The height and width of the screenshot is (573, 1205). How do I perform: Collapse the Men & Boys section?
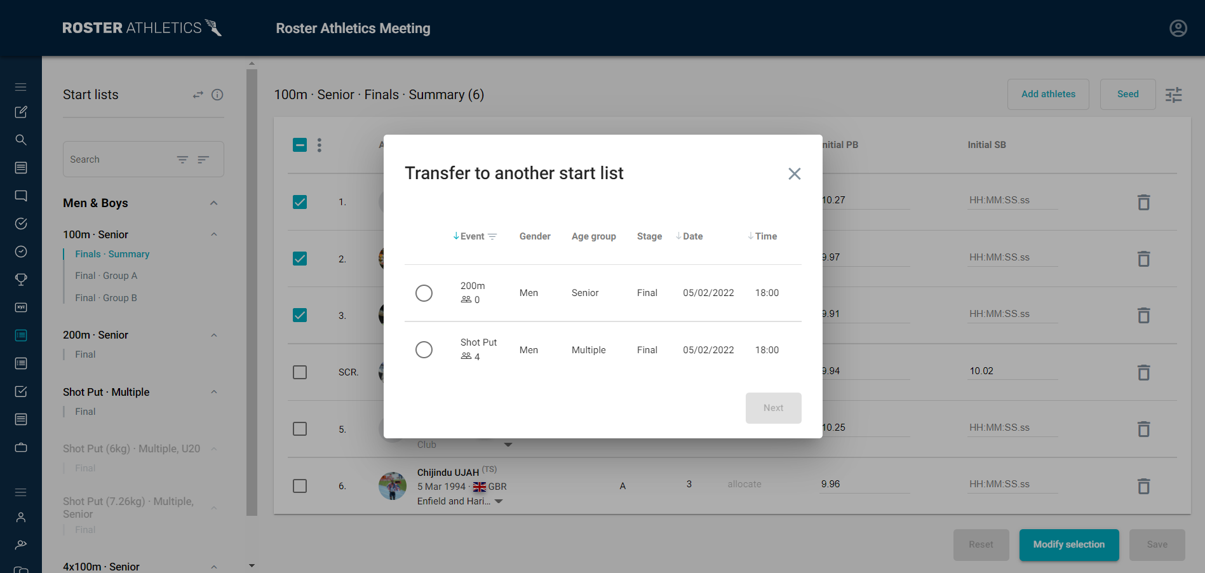tap(214, 203)
